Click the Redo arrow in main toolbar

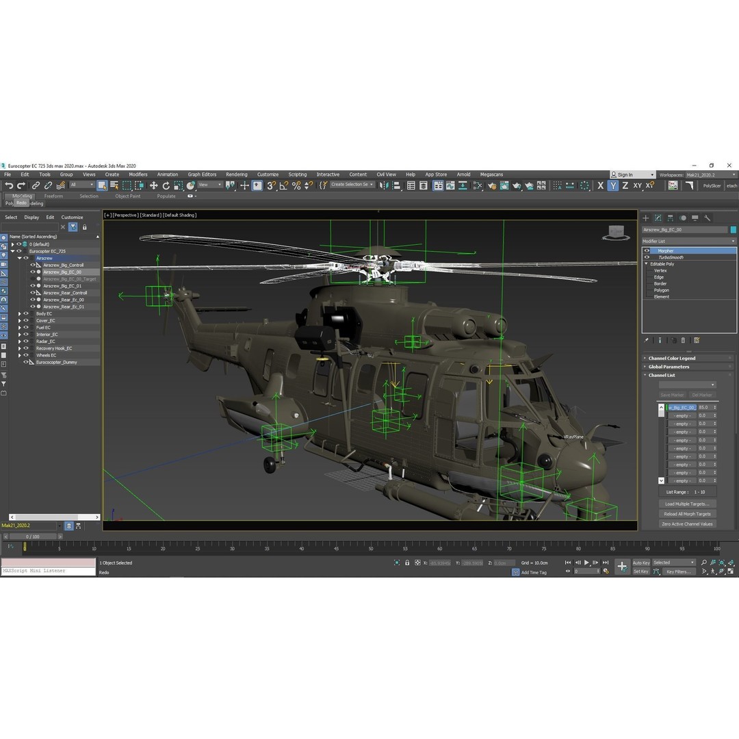(21, 185)
